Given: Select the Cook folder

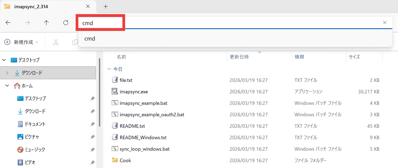Looking at the screenshot, I should point(125,160).
